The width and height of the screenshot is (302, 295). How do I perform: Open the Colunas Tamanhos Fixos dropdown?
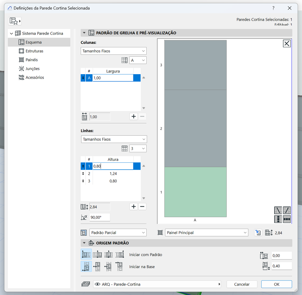(x=114, y=51)
